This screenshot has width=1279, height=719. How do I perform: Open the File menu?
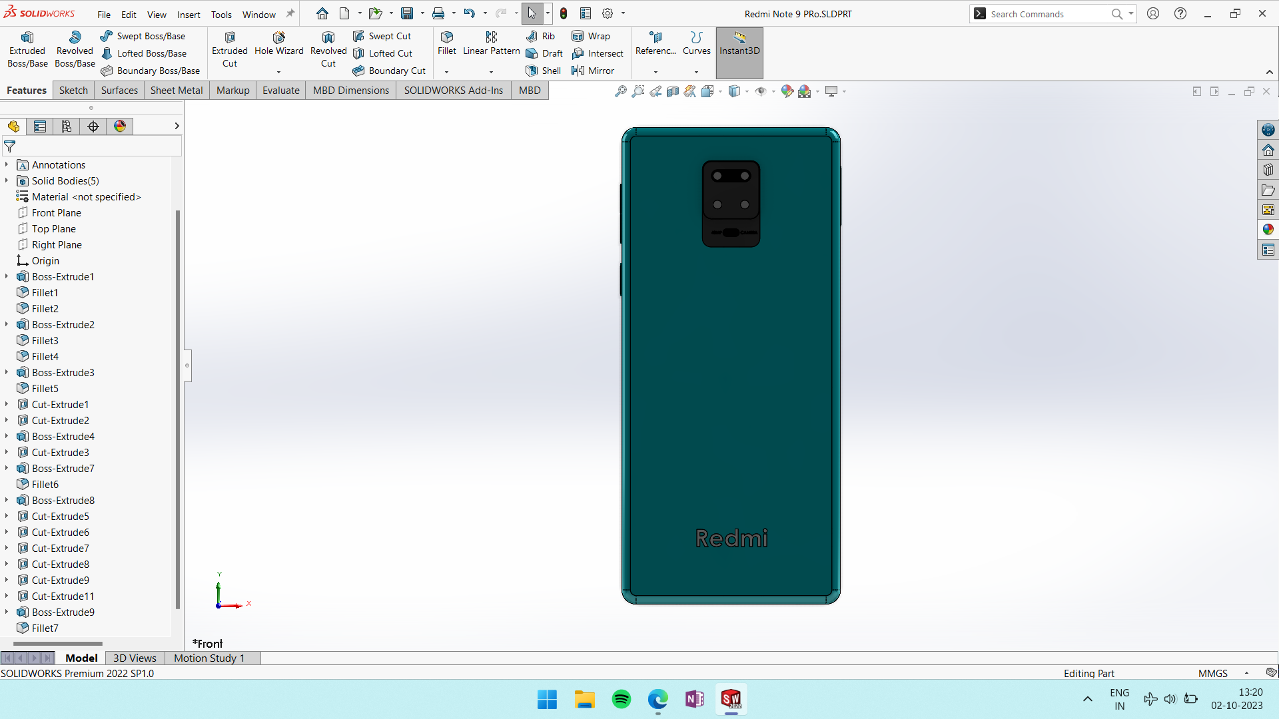pyautogui.click(x=104, y=14)
